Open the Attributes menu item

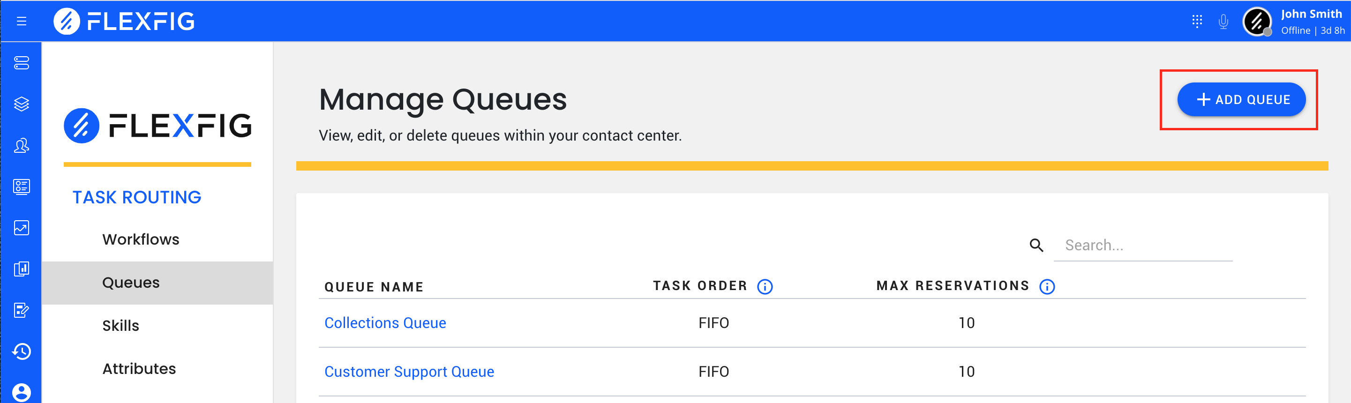coord(139,369)
